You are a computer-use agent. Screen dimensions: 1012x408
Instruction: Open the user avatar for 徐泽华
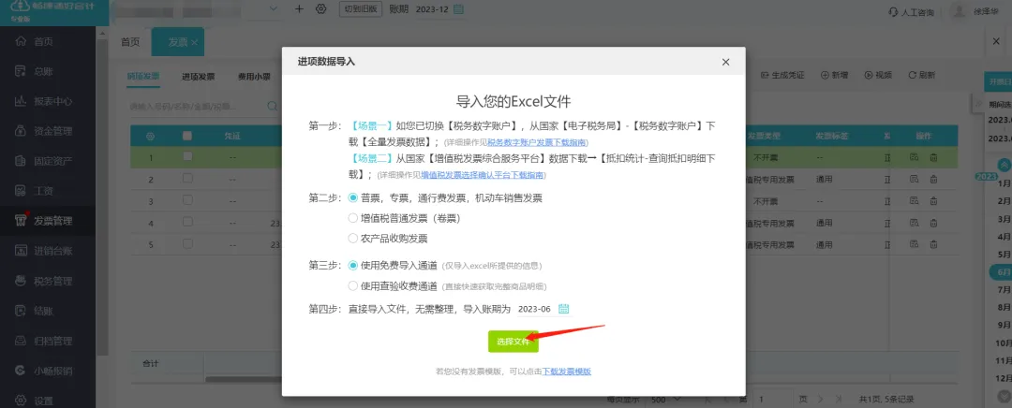coord(960,11)
